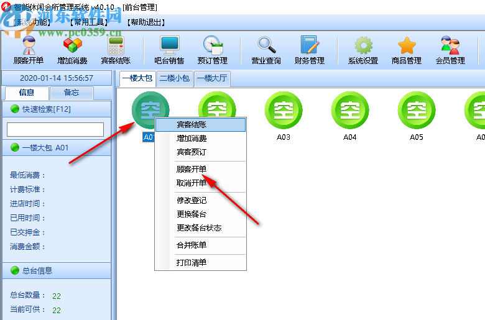This screenshot has width=485, height=320.
Task: Click the 当前可供 value 22
Action: point(57,310)
